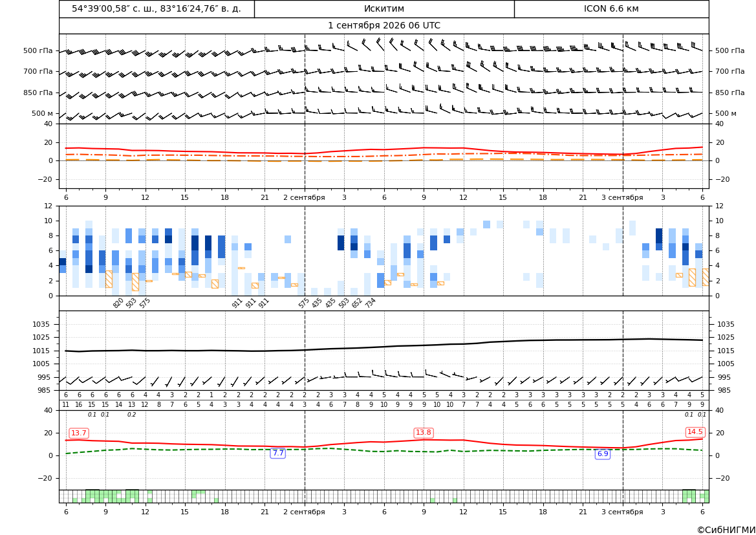Click the cloud base value 820
The width and height of the screenshot is (756, 535).
118,303
